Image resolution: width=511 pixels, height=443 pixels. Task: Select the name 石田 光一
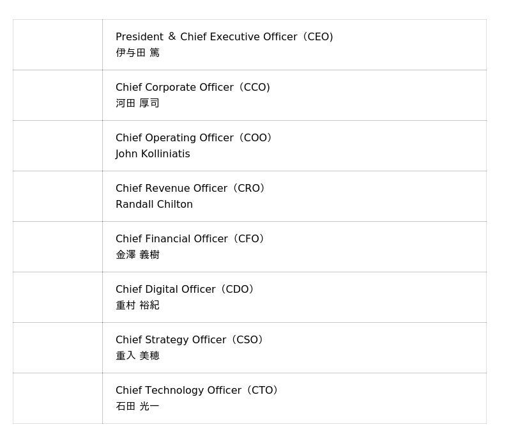tap(137, 407)
